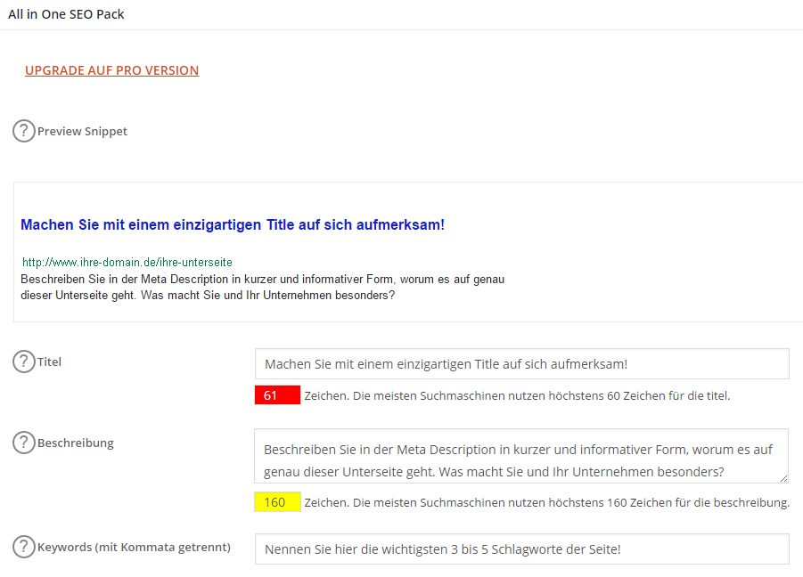This screenshot has width=803, height=577.
Task: Select the red 61 character counter
Action: [x=277, y=394]
